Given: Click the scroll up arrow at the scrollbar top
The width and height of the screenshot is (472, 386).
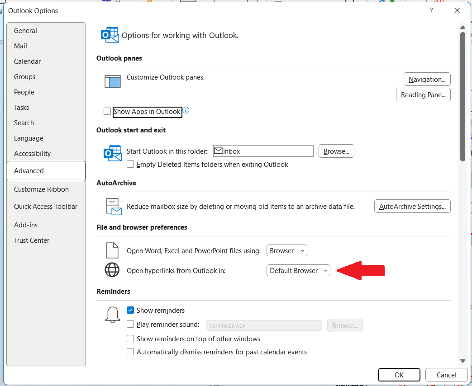Looking at the screenshot, I should [x=462, y=28].
